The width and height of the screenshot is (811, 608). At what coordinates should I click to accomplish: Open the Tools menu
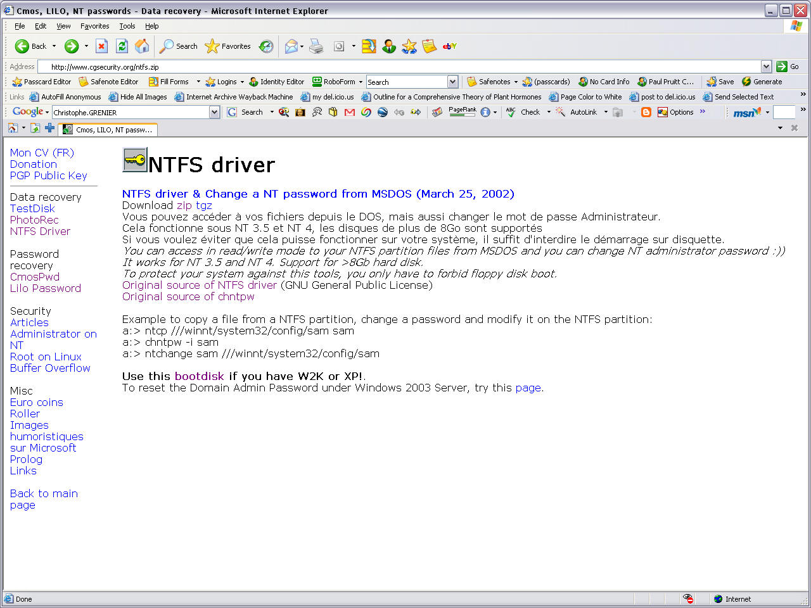pos(127,26)
